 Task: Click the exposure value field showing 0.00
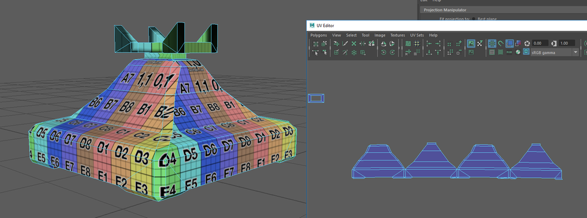[x=540, y=43]
